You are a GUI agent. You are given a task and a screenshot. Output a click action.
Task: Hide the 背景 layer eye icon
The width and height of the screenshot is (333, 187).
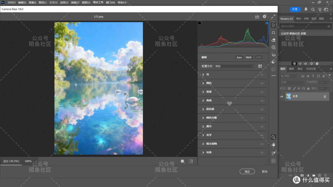(x=282, y=97)
